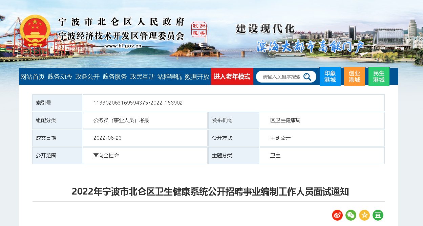Share via the WeChat icon
Image resolution: width=423 pixels, height=226 pixels.
(x=351, y=215)
